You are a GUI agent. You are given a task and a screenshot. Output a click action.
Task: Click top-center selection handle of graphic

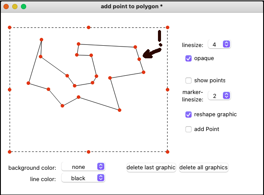click(89, 27)
